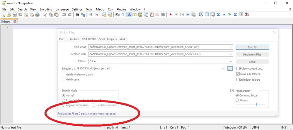
Task: Click the macro Playback icon
Action: [182, 15]
